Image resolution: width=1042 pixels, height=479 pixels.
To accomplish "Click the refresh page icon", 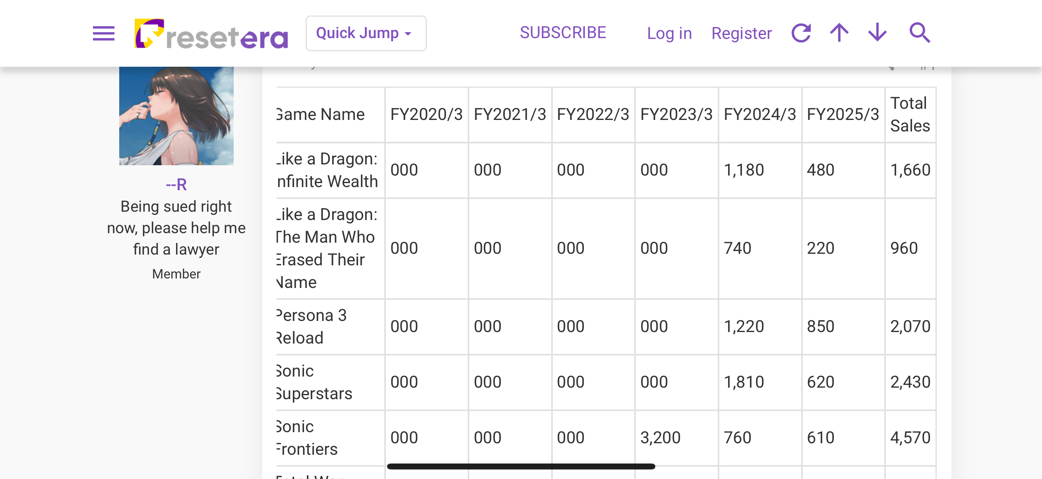I will point(801,33).
